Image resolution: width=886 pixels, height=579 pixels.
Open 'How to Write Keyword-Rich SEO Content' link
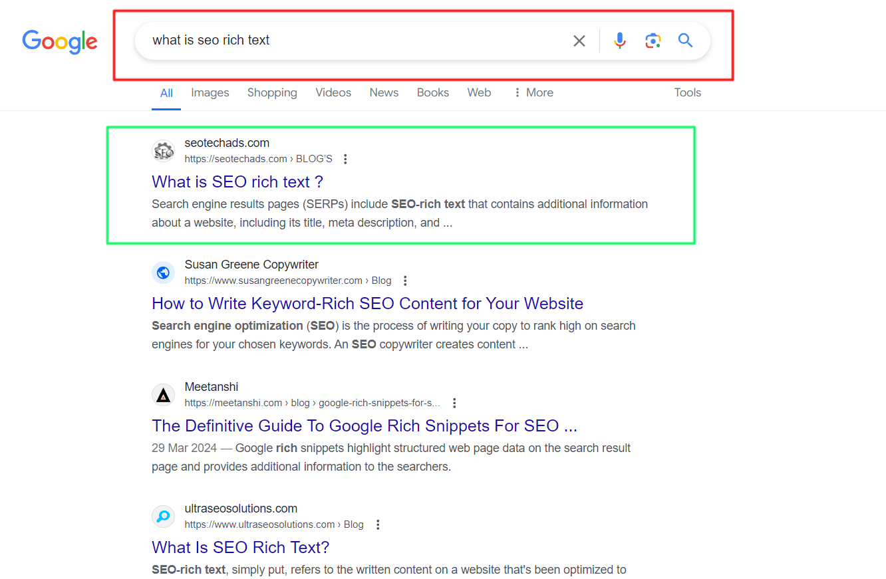[367, 303]
